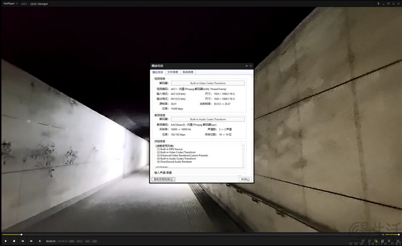Select the 播放信息 tab
This screenshot has width=402, height=246.
point(158,72)
